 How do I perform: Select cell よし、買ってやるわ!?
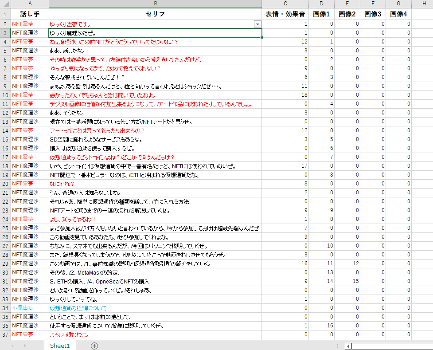coord(156,219)
